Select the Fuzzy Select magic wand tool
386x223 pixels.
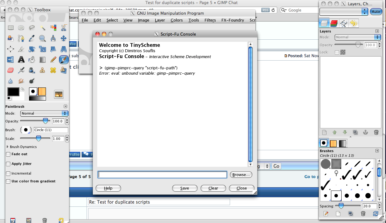(43, 28)
